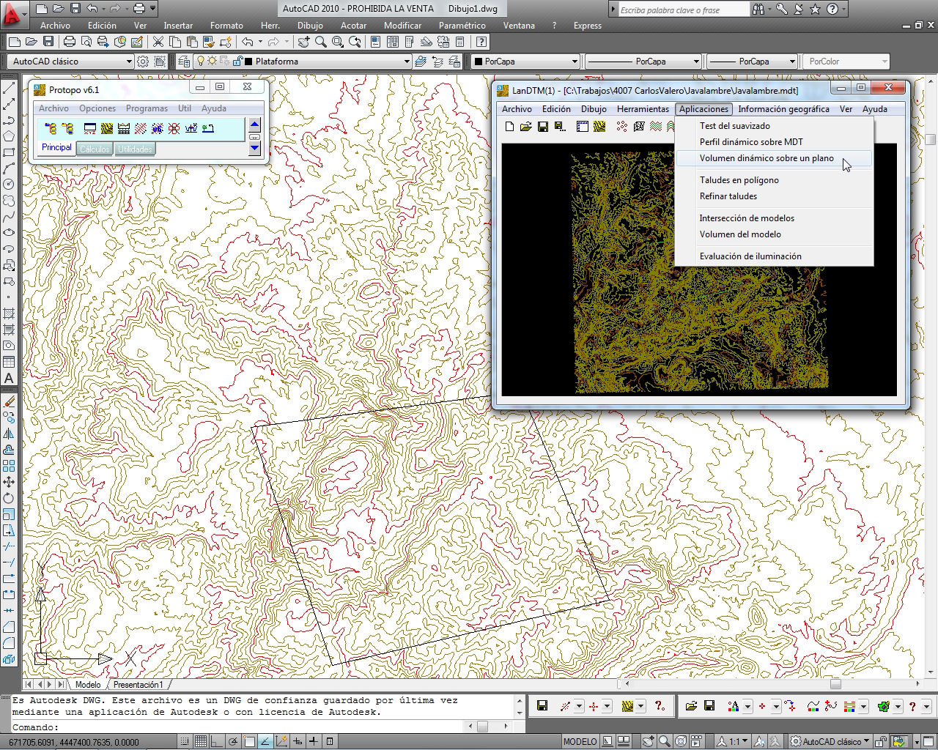Select 'Taludes en polígono' entry
The width and height of the screenshot is (938, 750).
739,180
